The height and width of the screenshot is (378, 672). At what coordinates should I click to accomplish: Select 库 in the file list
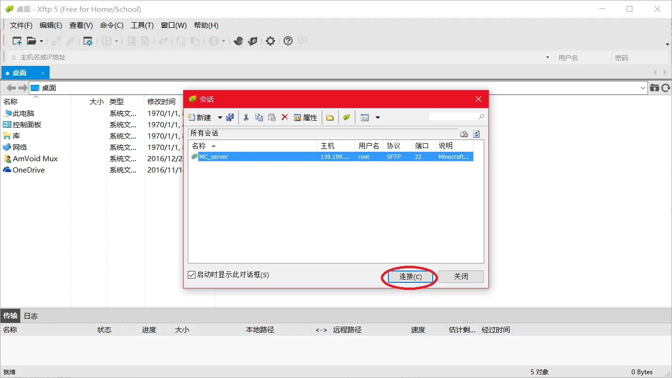point(11,136)
